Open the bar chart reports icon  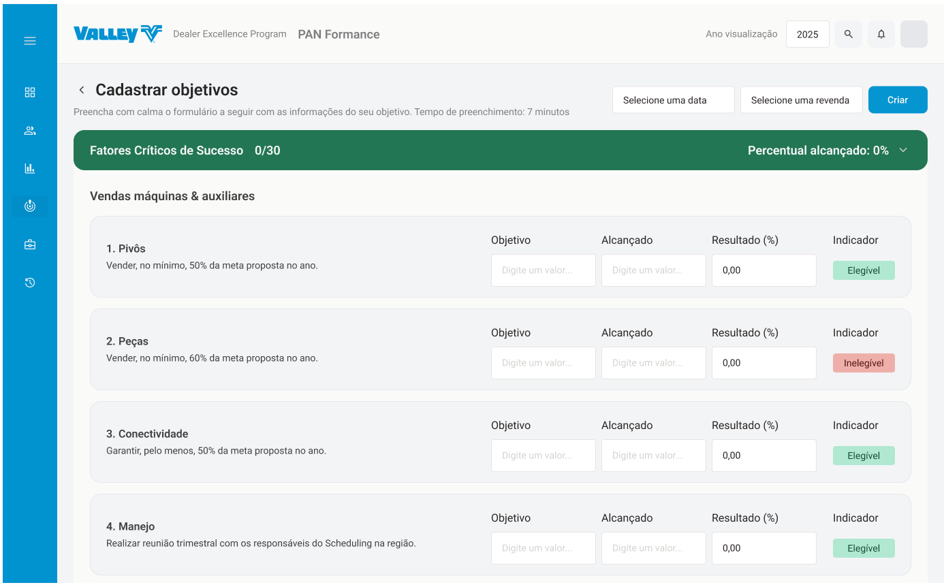pos(30,169)
